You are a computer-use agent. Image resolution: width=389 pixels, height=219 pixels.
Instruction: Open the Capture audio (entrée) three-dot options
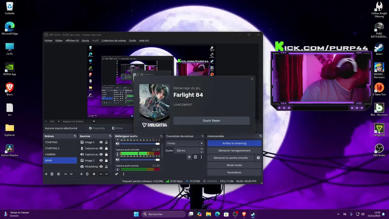pos(118,154)
